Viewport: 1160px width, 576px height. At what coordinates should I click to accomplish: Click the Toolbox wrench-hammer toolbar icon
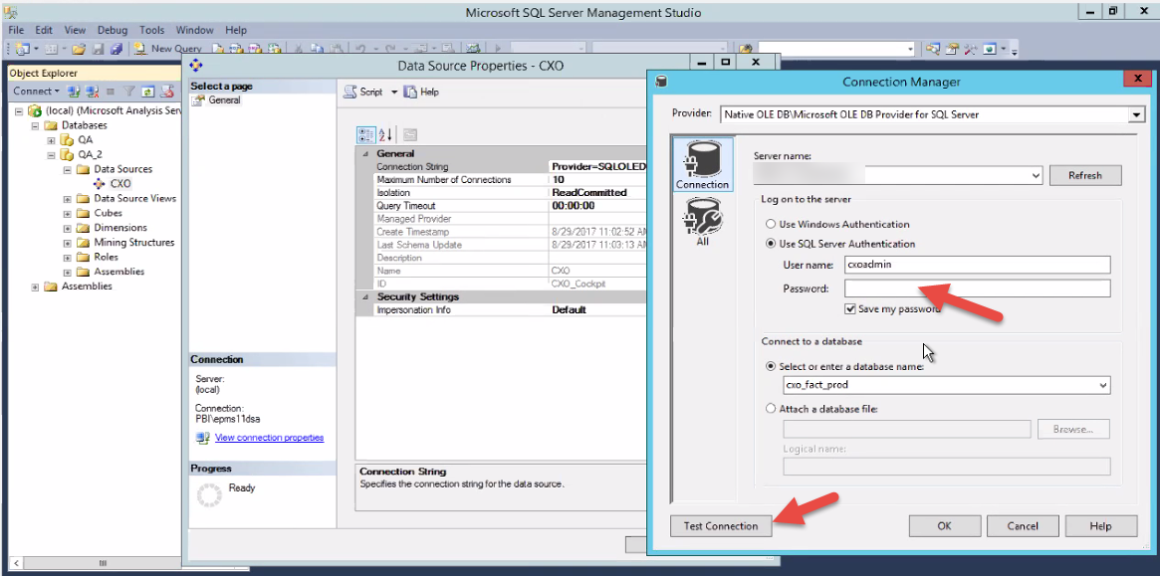pyautogui.click(x=971, y=49)
